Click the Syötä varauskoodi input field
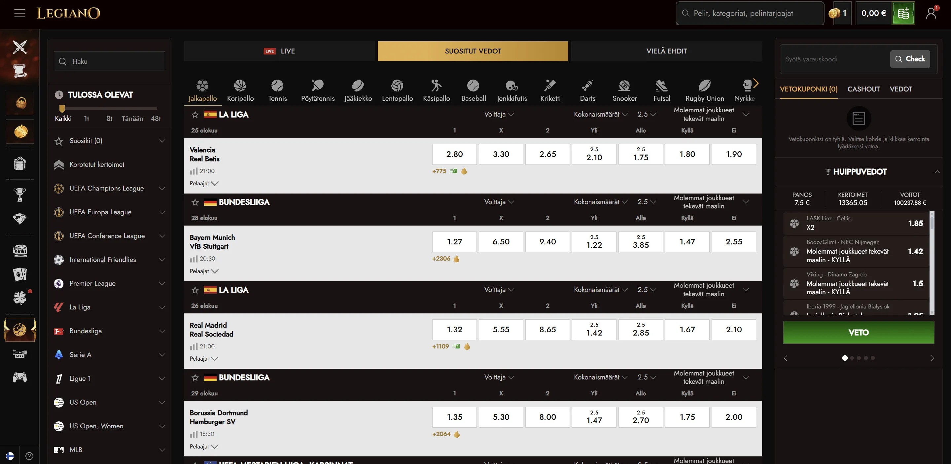Screen dimensions: 951x464 click(835, 59)
